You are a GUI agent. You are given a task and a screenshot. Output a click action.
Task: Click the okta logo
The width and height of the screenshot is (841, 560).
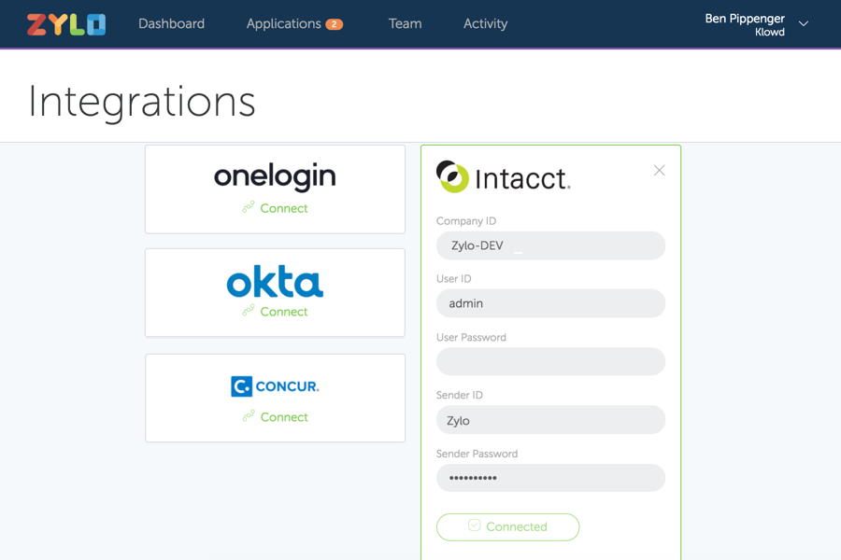(x=275, y=282)
